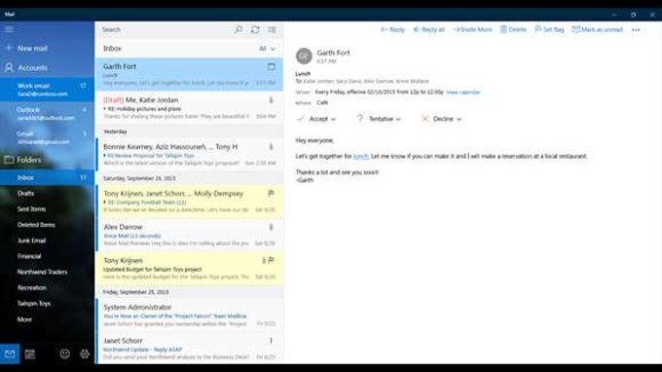The height and width of the screenshot is (372, 662).
Task: Click the search magnifier icon
Action: pos(239,29)
